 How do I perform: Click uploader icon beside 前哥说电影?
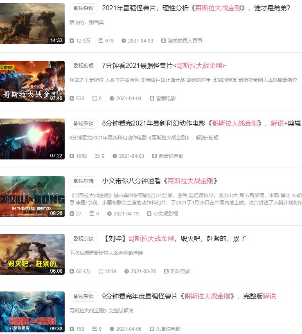pyautogui.click(x=154, y=156)
